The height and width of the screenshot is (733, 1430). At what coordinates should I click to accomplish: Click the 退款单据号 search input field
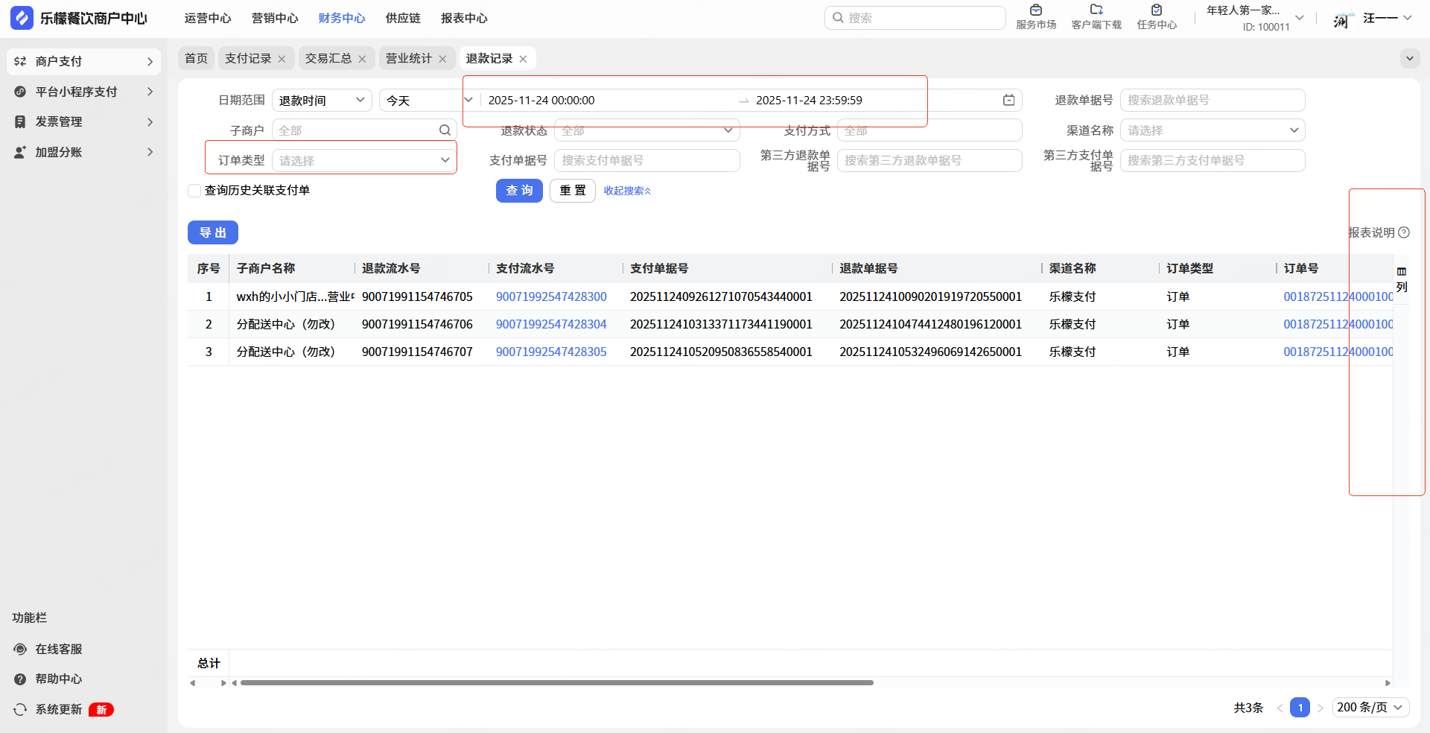tap(1212, 100)
